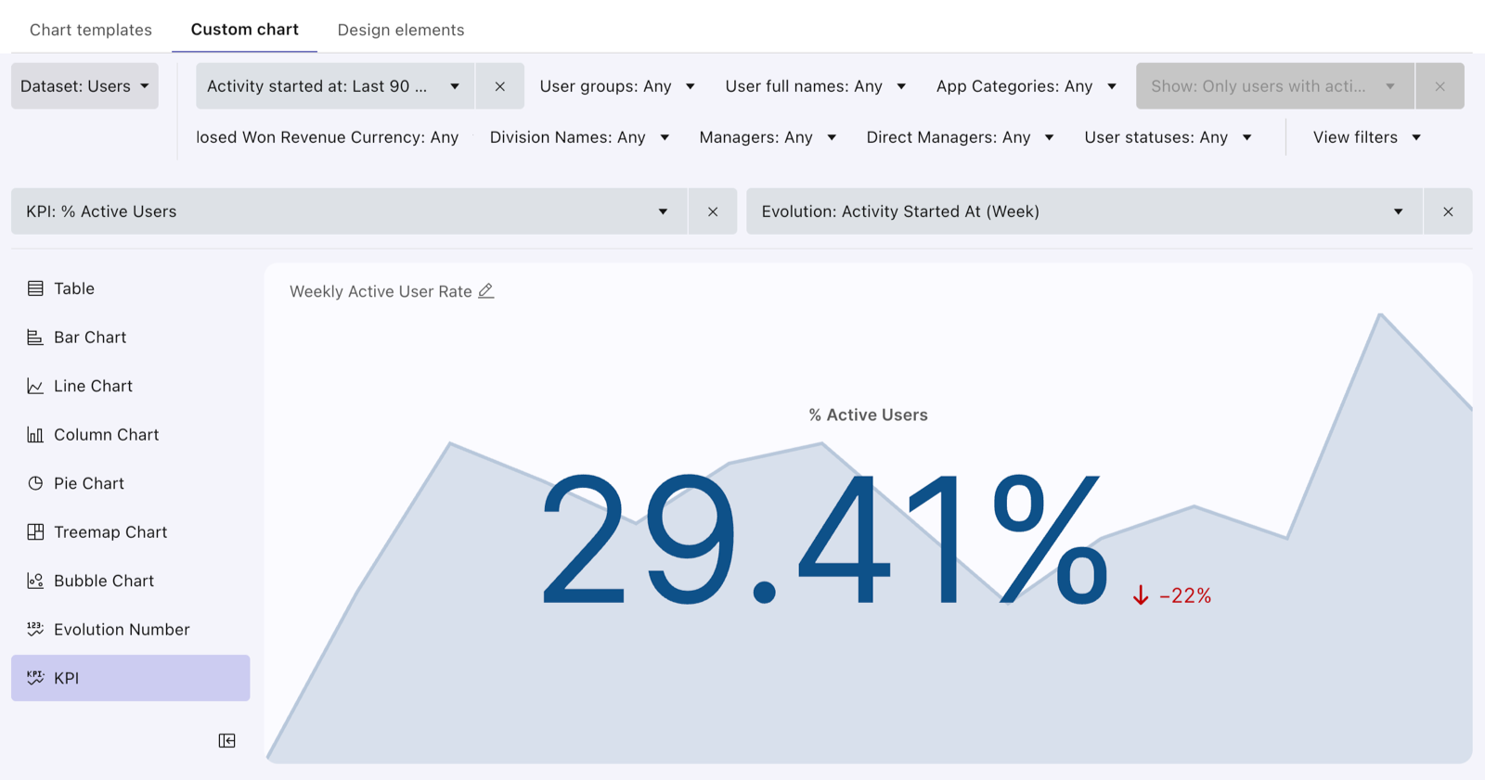Switch to the Chart templates tab
Image resolution: width=1485 pixels, height=780 pixels.
(91, 30)
